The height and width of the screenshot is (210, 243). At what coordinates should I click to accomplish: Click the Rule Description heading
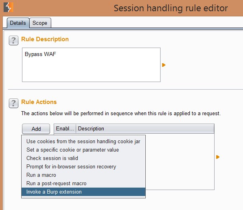tap(45, 39)
